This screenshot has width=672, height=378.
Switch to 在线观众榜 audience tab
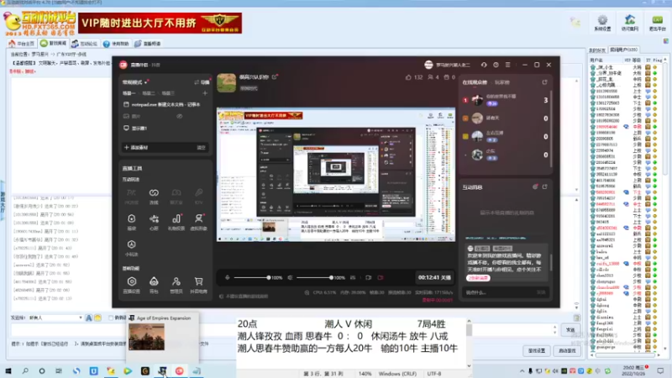(475, 82)
